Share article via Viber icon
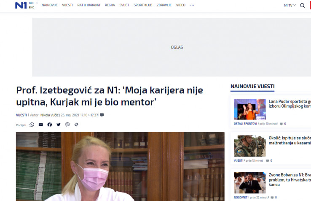 click(67, 125)
